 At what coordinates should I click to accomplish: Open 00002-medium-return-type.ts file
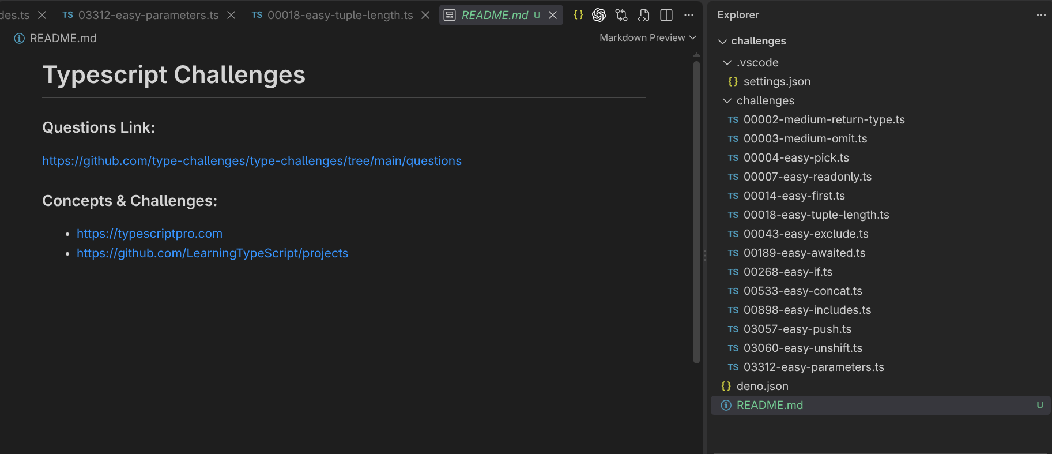(824, 119)
